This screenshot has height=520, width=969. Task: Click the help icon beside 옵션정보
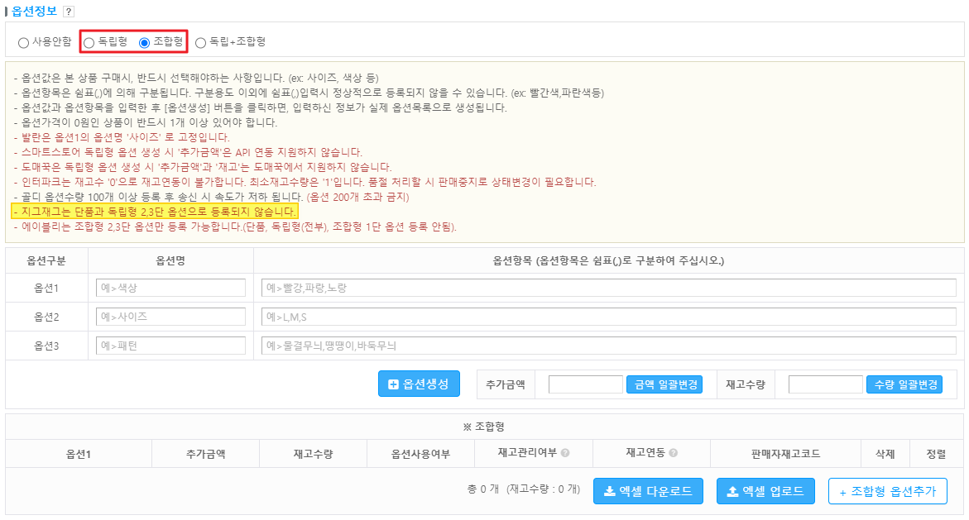(69, 12)
